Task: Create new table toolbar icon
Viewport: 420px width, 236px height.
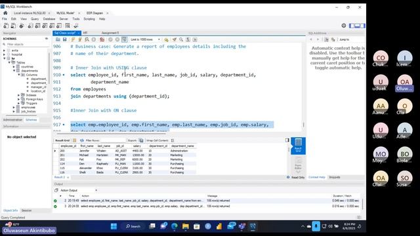Action: 38,26
